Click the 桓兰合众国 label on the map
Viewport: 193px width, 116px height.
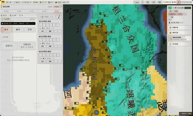click(x=126, y=29)
